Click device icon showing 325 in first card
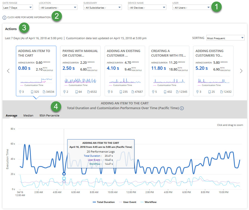 click(x=32, y=92)
